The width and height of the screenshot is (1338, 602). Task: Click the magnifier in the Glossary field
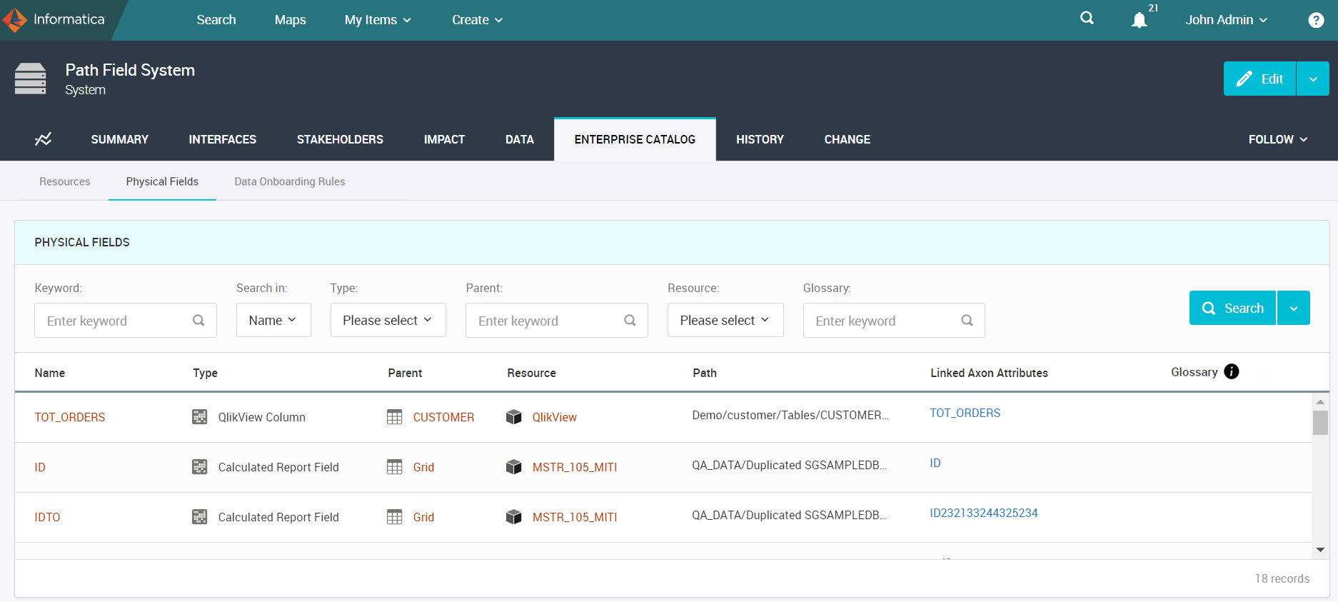click(x=967, y=321)
